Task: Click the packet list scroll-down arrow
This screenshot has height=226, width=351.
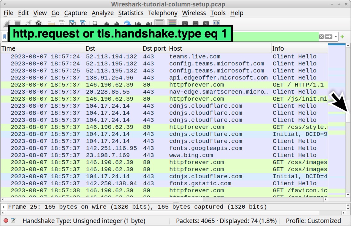Action: point(348,195)
